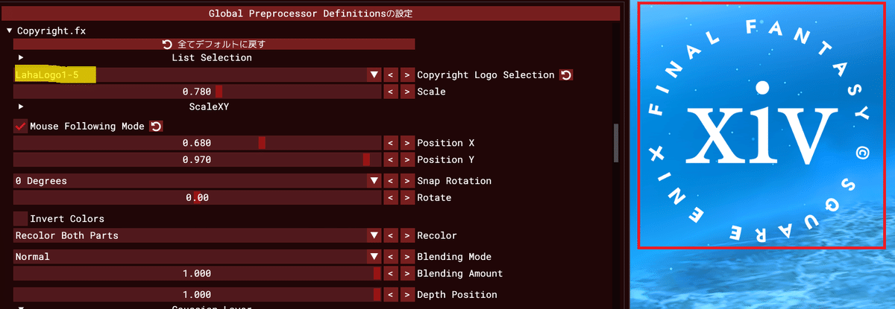The height and width of the screenshot is (309, 895).
Task: Adjust the Rotate slider at 0.00
Action: point(198,198)
